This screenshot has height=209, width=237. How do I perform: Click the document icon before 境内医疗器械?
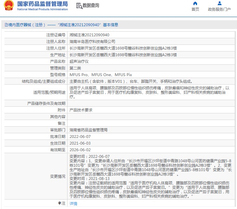tap(6, 25)
